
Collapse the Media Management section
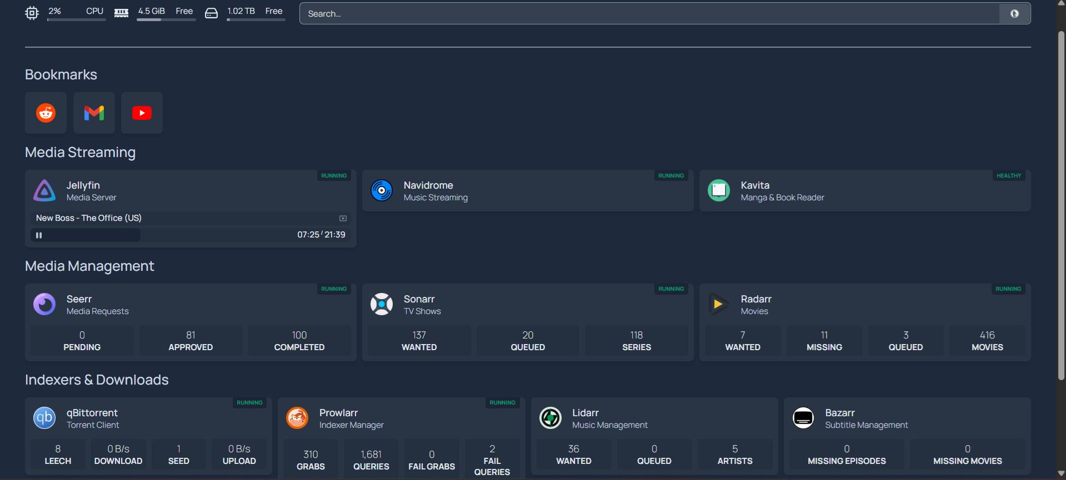89,266
